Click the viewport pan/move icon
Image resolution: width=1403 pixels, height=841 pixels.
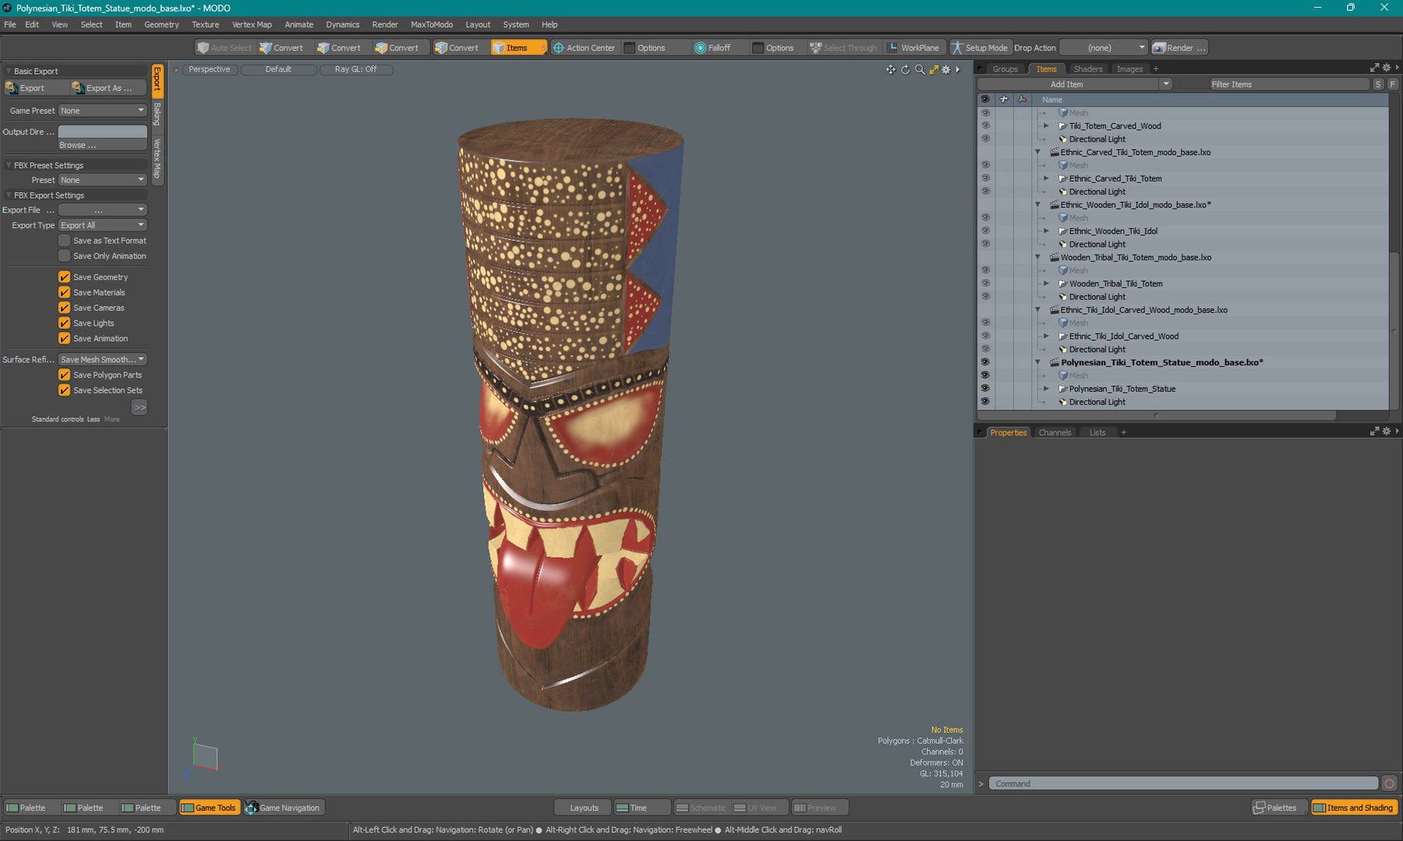(890, 69)
